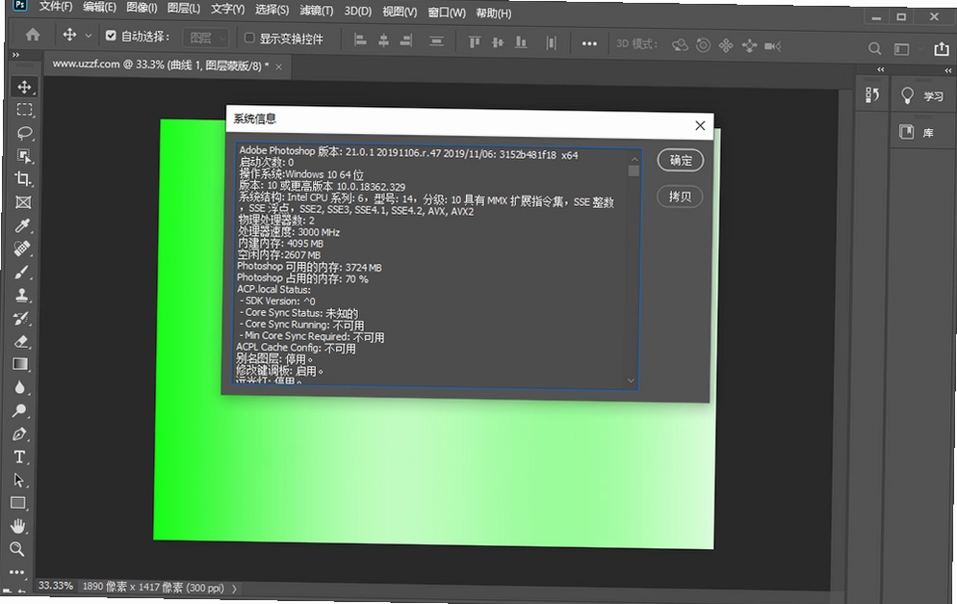This screenshot has width=957, height=604.
Task: Select the Gradient tool
Action: (20, 364)
